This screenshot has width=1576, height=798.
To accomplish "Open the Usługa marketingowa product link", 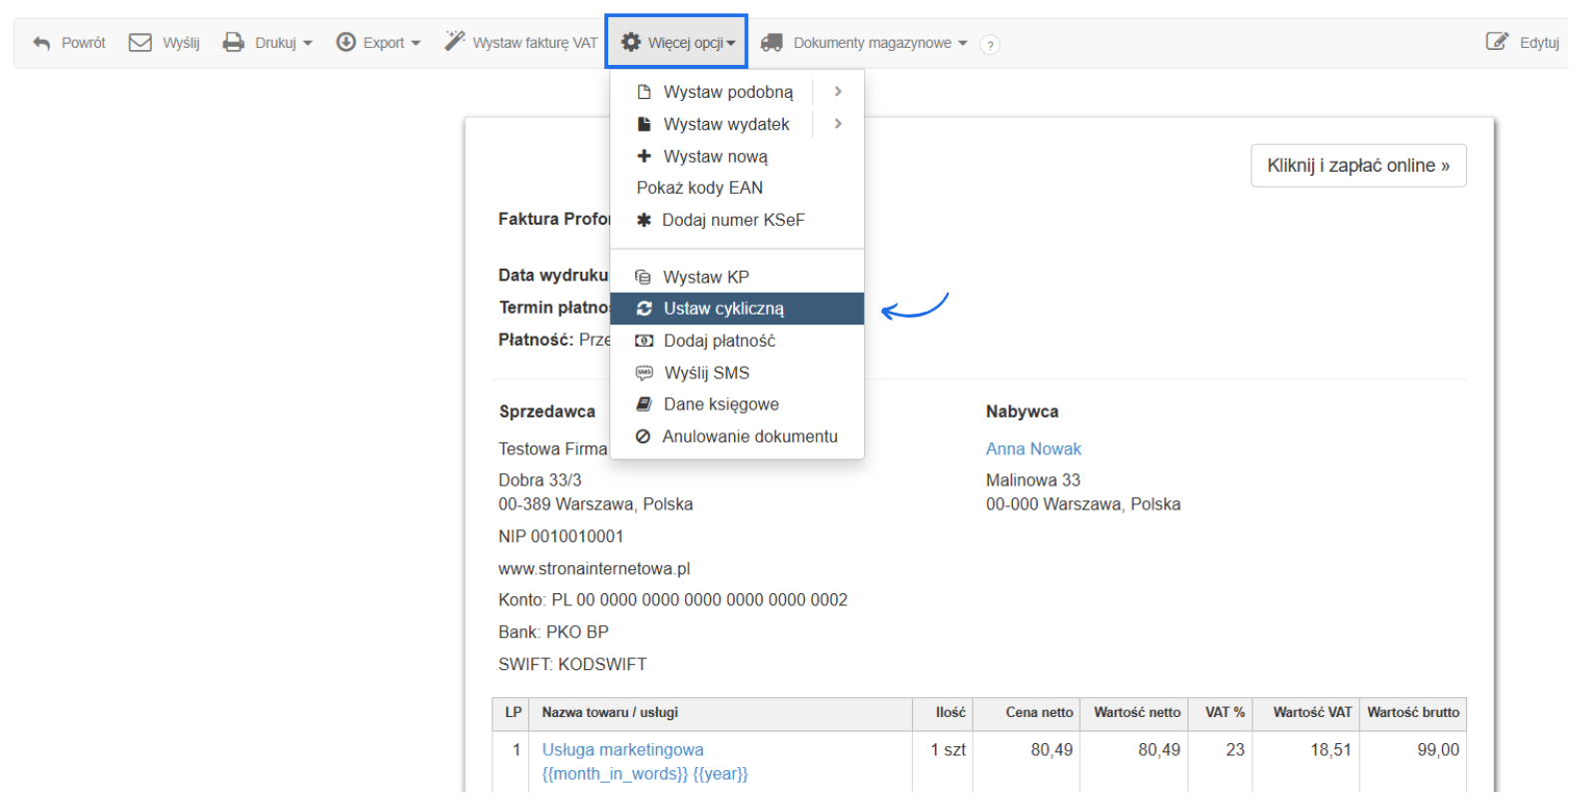I will 622,750.
